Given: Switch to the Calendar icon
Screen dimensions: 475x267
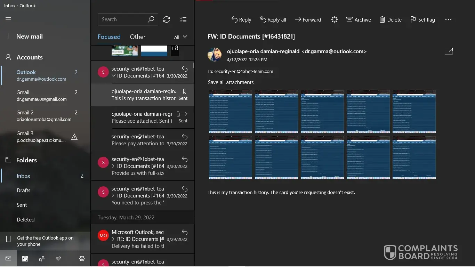Looking at the screenshot, I should (x=25, y=259).
